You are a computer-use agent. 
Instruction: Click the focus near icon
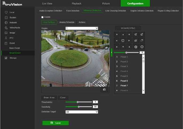(x=136, y=41)
